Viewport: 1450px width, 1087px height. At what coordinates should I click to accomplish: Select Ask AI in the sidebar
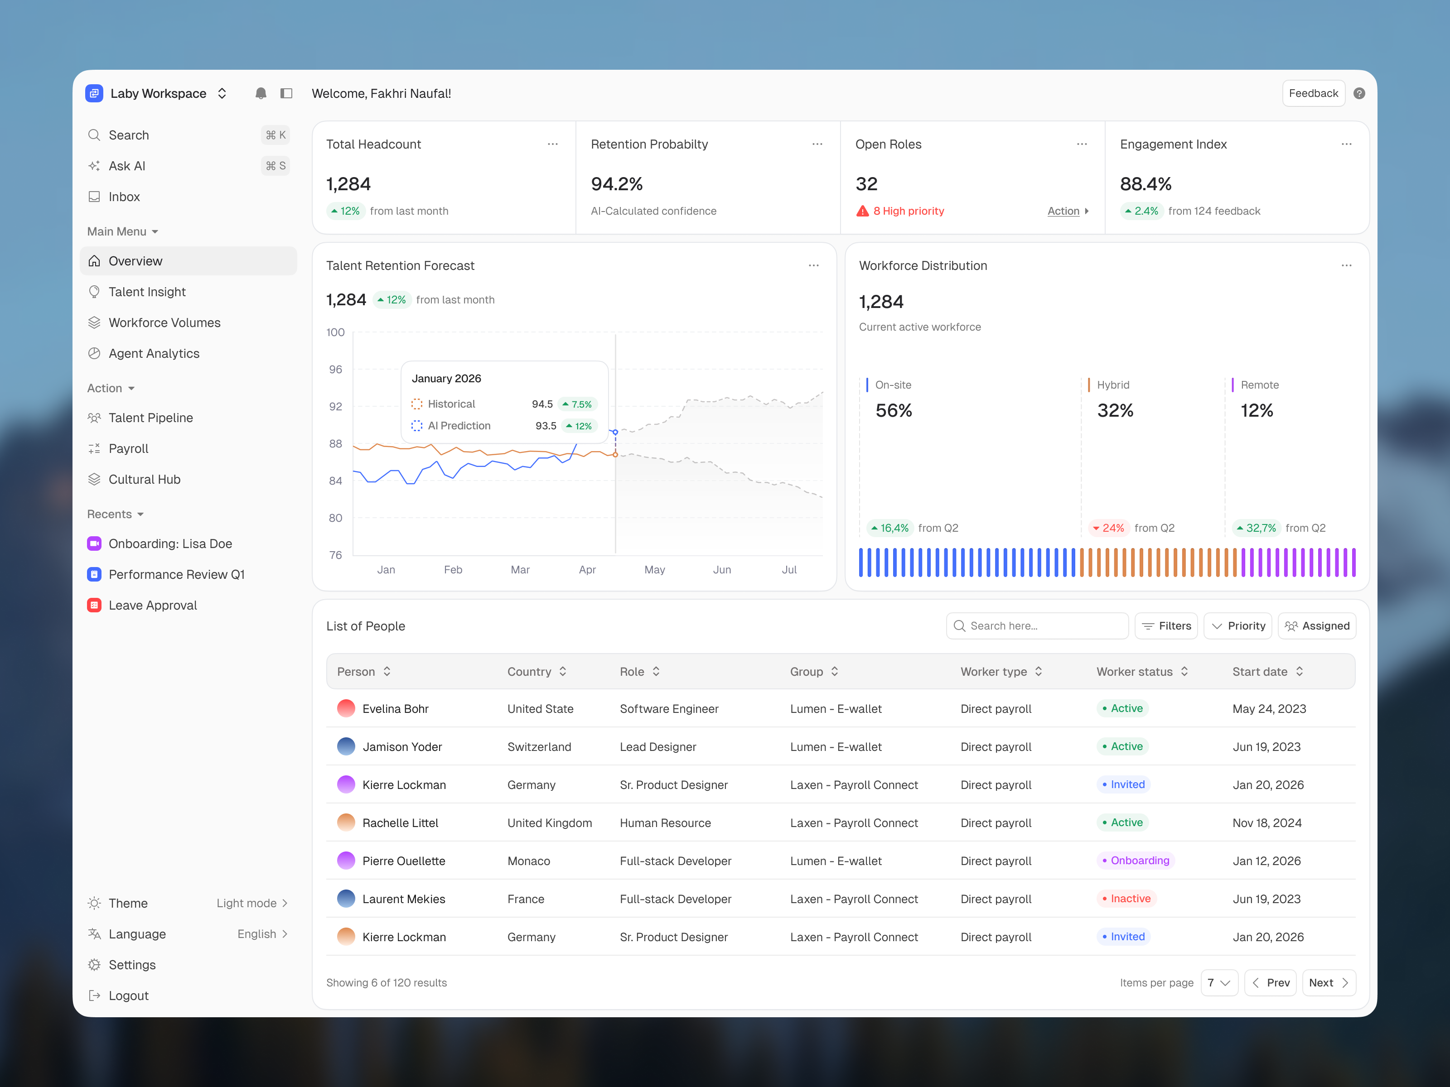click(x=127, y=166)
